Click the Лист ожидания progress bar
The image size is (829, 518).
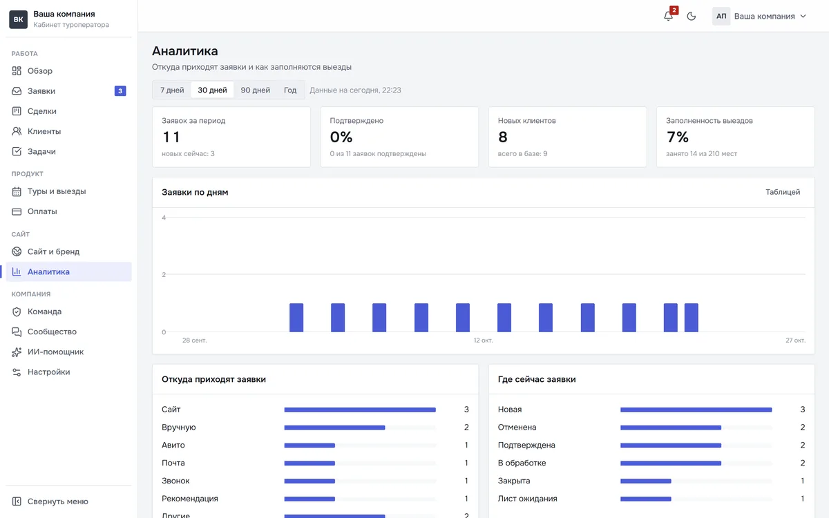[x=696, y=499]
